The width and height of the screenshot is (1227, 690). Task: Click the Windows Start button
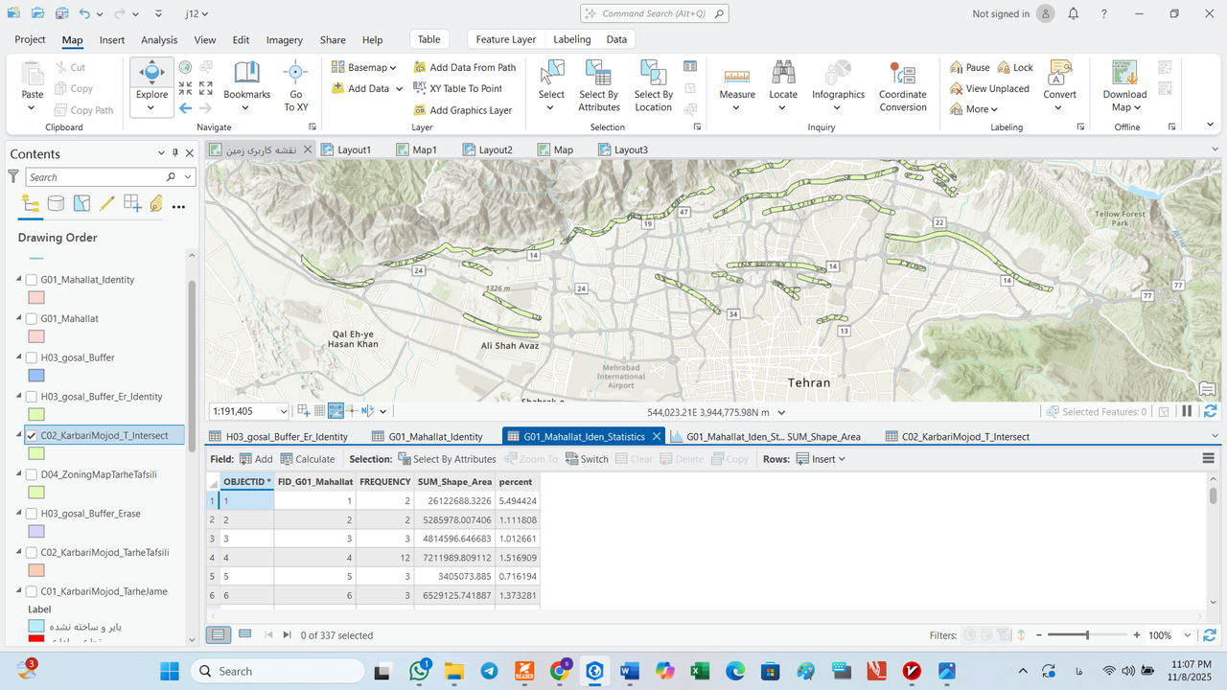click(x=169, y=671)
